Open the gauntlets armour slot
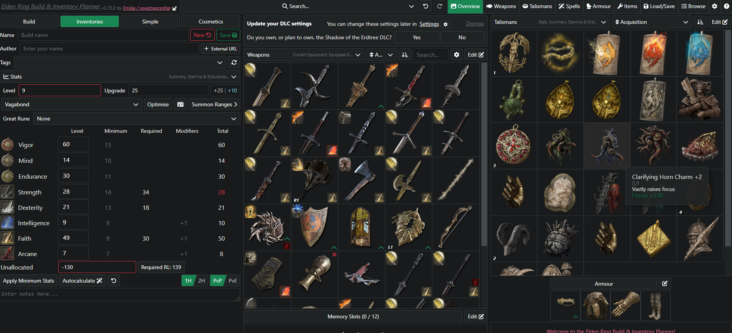Viewport: 732px width, 333px height. tap(626, 306)
